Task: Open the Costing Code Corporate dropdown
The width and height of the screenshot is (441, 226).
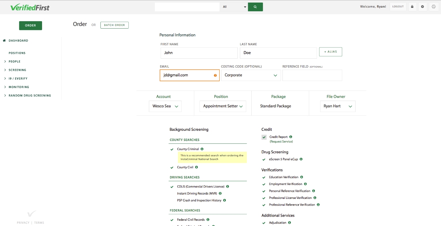Action: [251, 75]
